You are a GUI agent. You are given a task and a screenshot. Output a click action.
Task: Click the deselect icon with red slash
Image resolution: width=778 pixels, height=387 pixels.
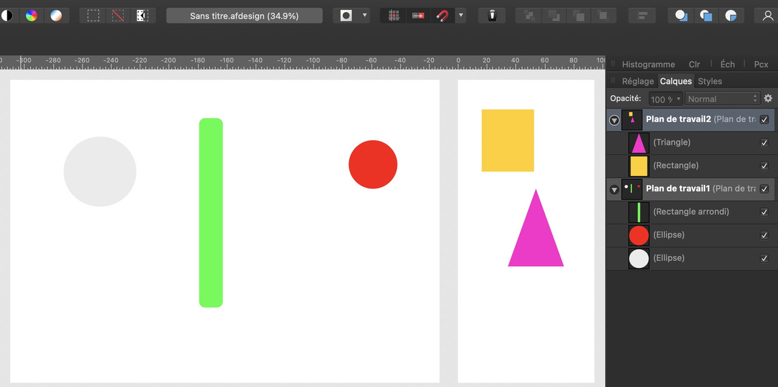pos(118,16)
